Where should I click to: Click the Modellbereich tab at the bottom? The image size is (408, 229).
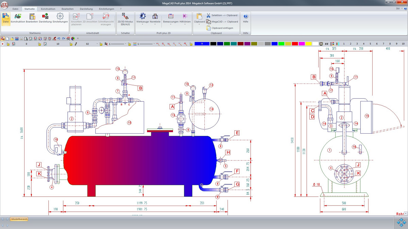point(19,219)
